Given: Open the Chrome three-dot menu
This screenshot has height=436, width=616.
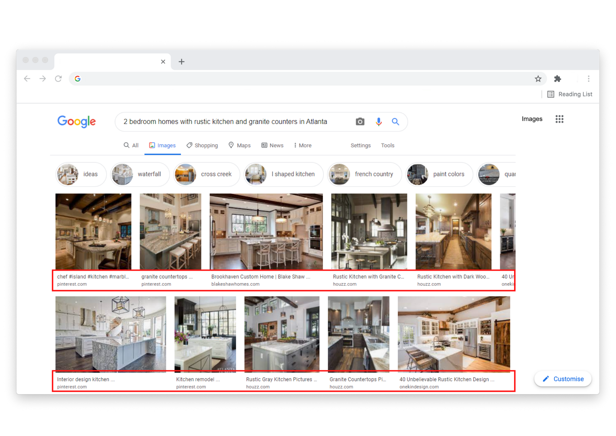Looking at the screenshot, I should coord(588,79).
